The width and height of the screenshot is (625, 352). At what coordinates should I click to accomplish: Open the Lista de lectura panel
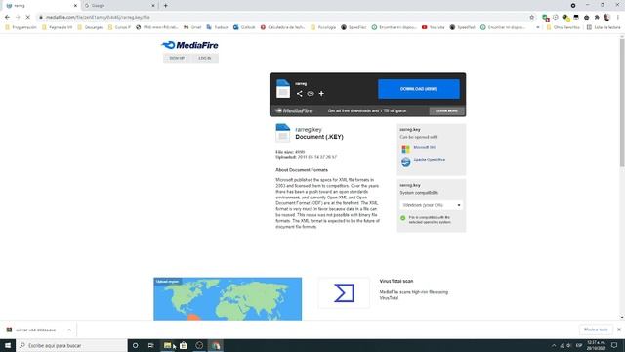click(x=604, y=27)
